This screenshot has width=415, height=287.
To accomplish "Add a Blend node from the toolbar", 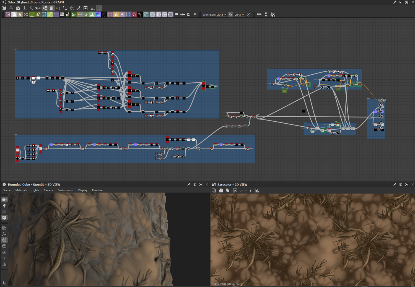I will click(14, 15).
